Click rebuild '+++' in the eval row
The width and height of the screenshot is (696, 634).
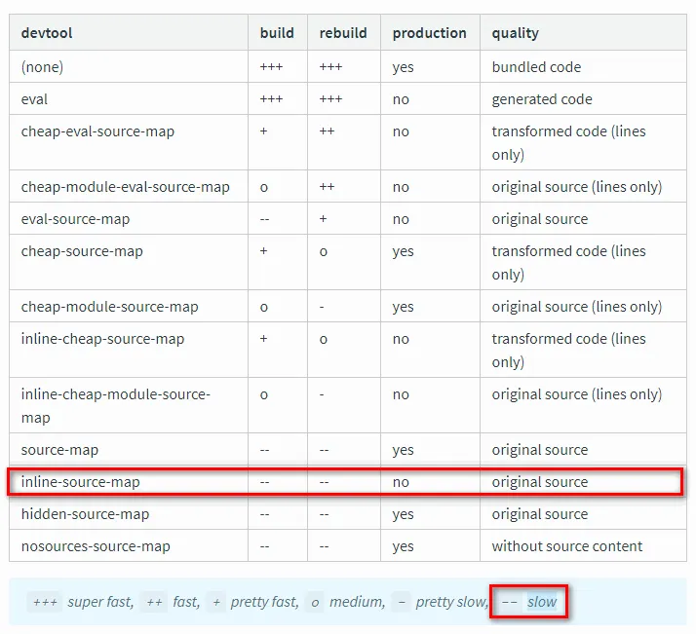click(330, 99)
